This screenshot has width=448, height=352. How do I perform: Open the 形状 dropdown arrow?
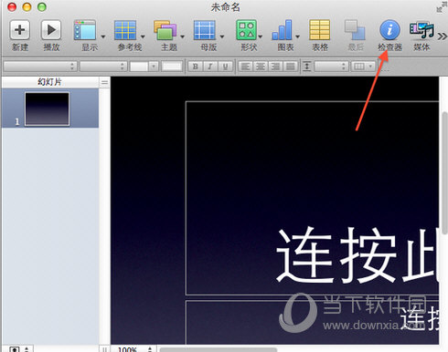click(x=261, y=36)
